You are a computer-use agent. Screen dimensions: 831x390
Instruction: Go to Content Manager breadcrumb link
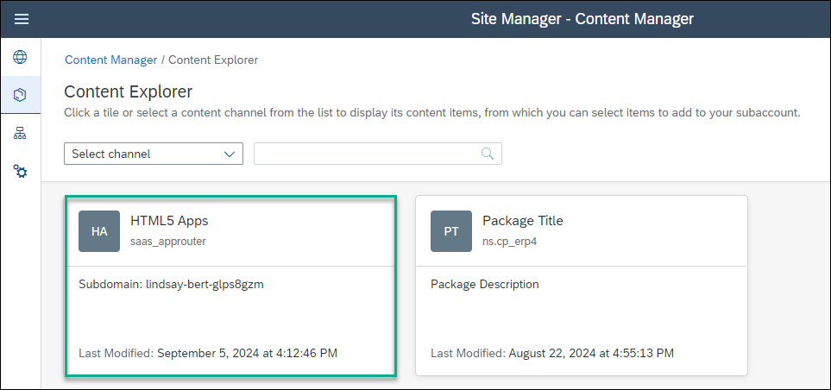tap(110, 60)
